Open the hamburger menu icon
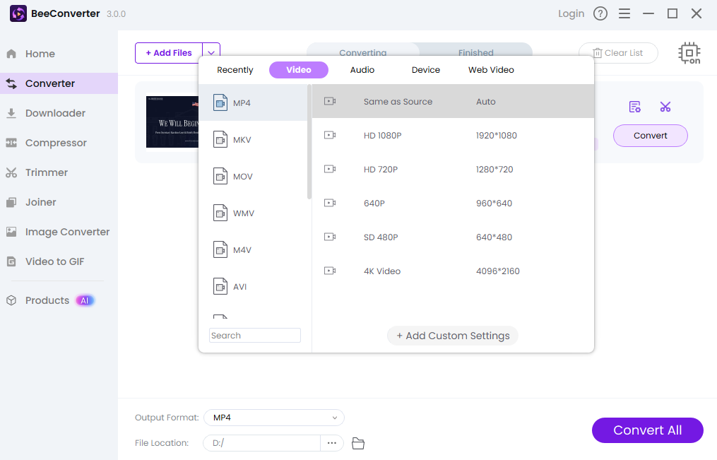 [624, 13]
